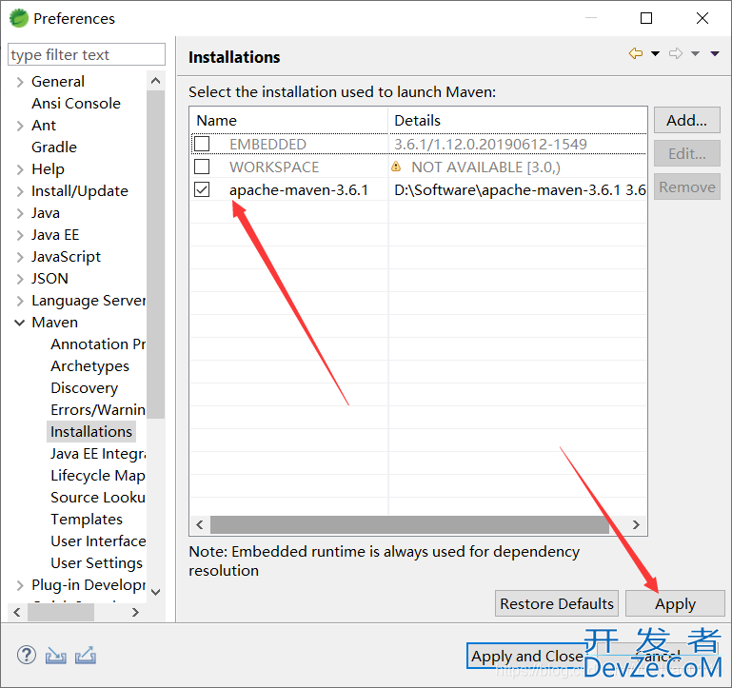Select Gradle preferences page
Screen dimensions: 732x688
(x=54, y=147)
